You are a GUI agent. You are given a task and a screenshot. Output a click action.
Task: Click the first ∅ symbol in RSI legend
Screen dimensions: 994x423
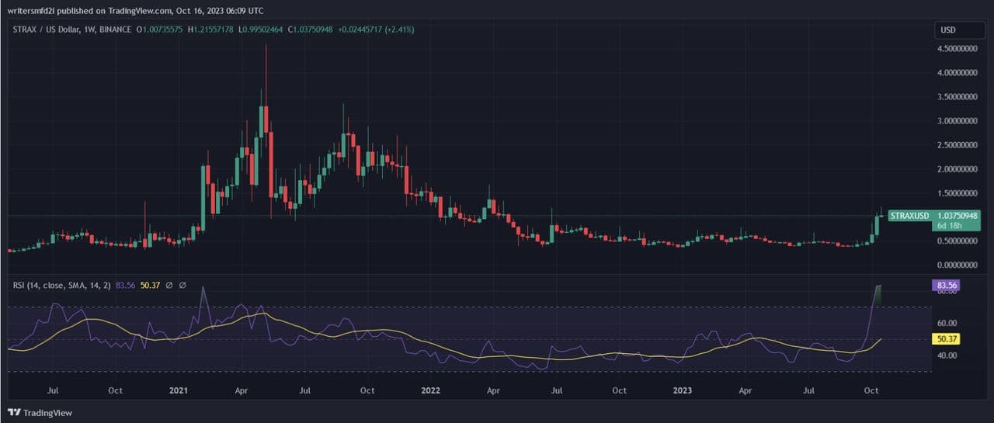point(168,286)
